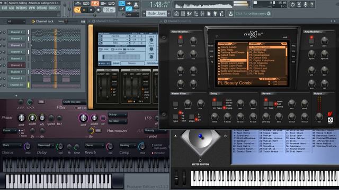The height and width of the screenshot is (190, 339).
Task: Select Fantasy And Dream category in Nexus
Action: pyautogui.click(x=233, y=52)
